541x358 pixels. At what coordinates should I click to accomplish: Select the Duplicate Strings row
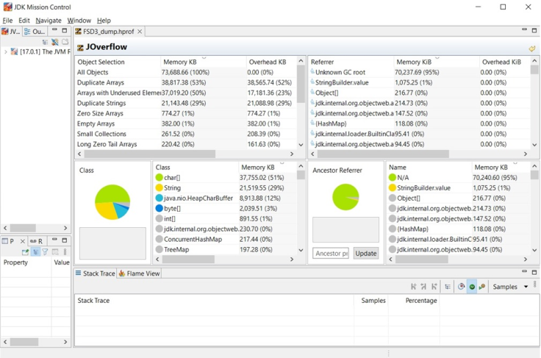pos(186,103)
